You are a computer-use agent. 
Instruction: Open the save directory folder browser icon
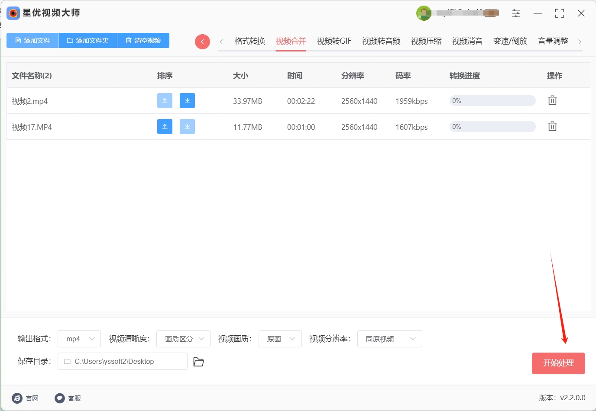(198, 362)
